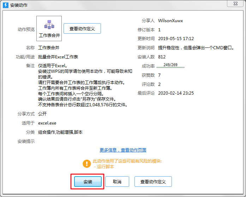Click the name value 工作表合并
246x197 pixels.
49,48
